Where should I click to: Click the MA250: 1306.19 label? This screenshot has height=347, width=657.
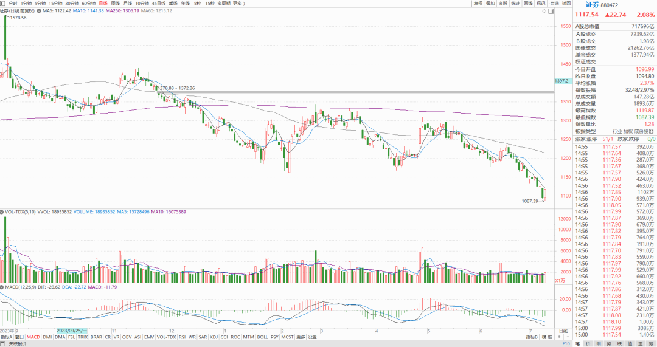click(122, 10)
